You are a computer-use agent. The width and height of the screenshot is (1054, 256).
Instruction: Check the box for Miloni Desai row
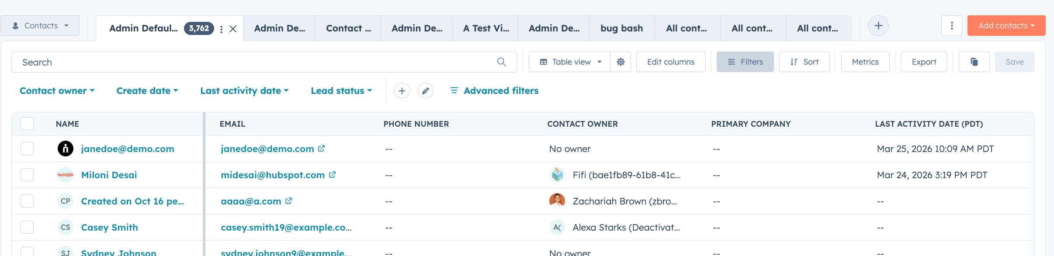coord(27,175)
